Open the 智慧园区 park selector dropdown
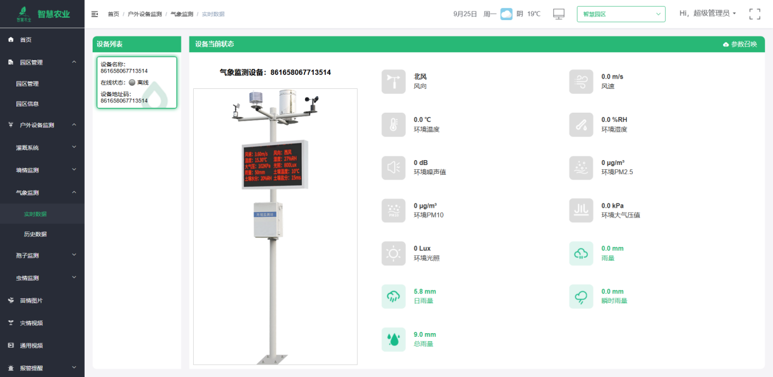773x377 pixels. click(621, 14)
